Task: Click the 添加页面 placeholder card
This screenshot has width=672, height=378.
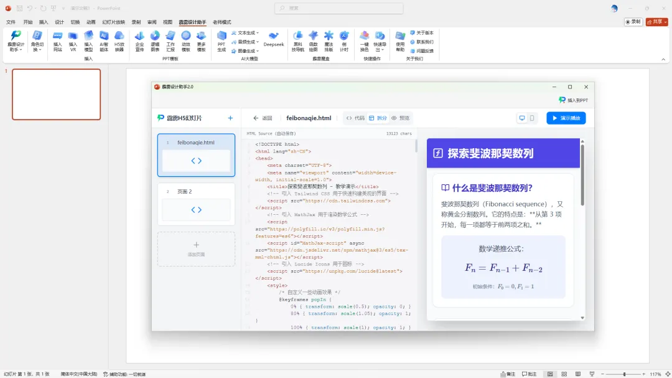Action: [x=196, y=249]
